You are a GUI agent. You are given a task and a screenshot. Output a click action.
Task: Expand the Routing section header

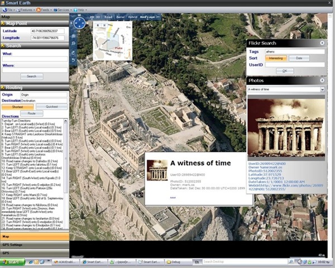click(35, 88)
